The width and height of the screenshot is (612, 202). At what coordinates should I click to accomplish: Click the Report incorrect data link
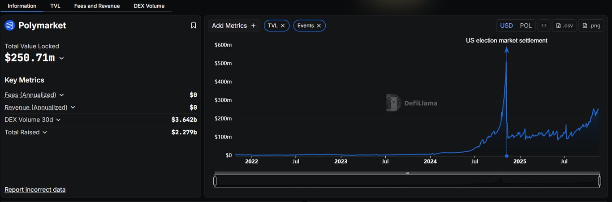35,189
